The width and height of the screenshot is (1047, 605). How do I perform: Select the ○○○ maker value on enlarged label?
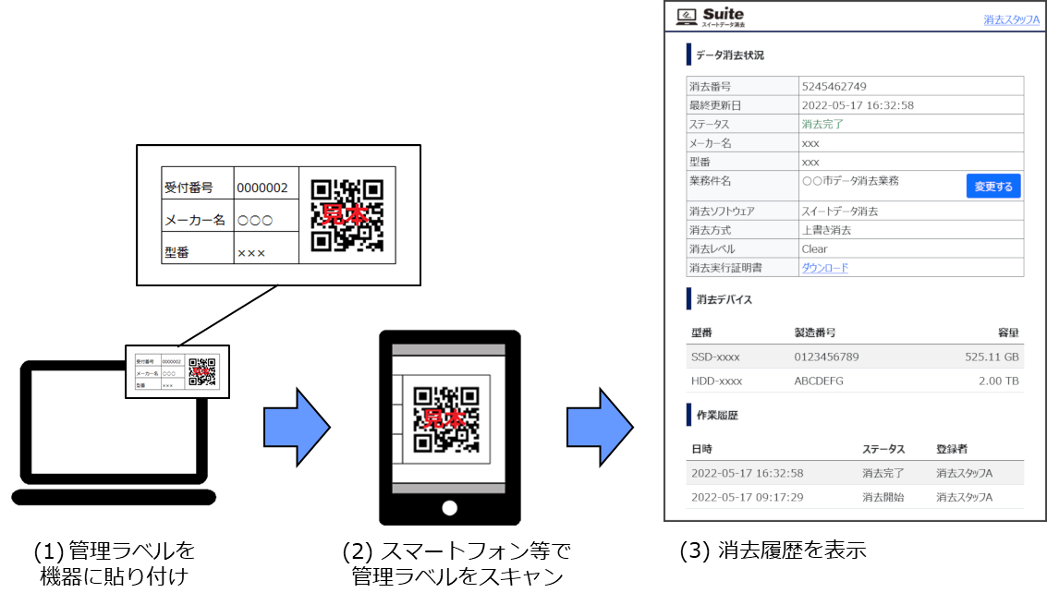[x=255, y=221]
